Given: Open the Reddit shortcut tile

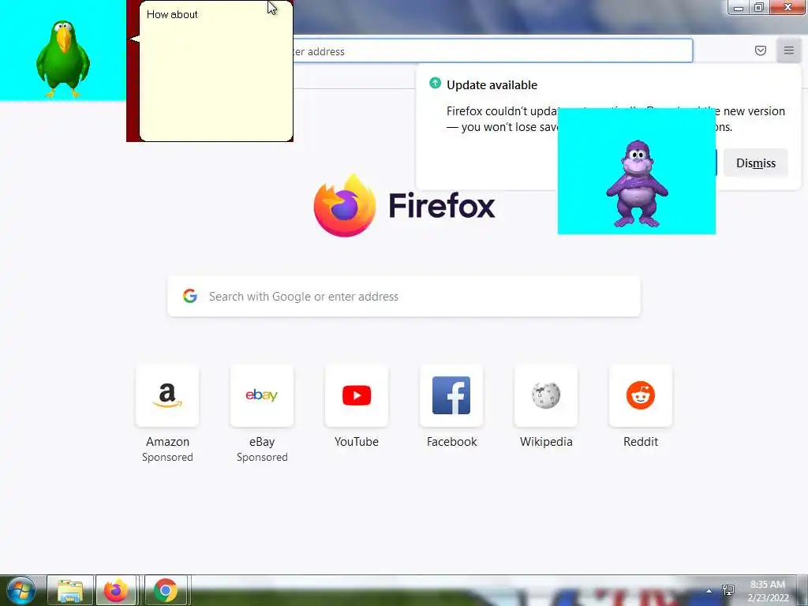Looking at the screenshot, I should click(x=641, y=395).
